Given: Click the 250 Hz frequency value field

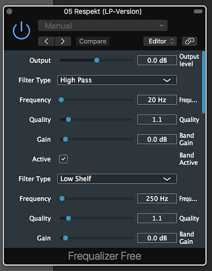Looking at the screenshot, I should (x=157, y=198).
